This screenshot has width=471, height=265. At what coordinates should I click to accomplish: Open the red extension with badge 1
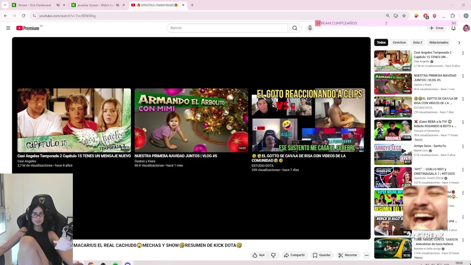click(x=426, y=16)
